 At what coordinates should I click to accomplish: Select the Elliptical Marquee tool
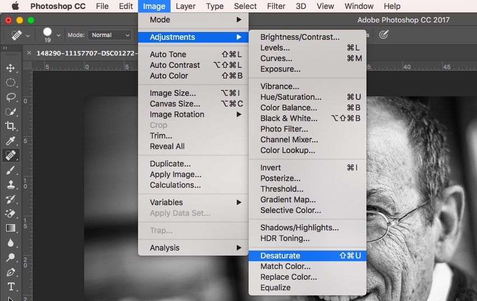click(x=11, y=82)
